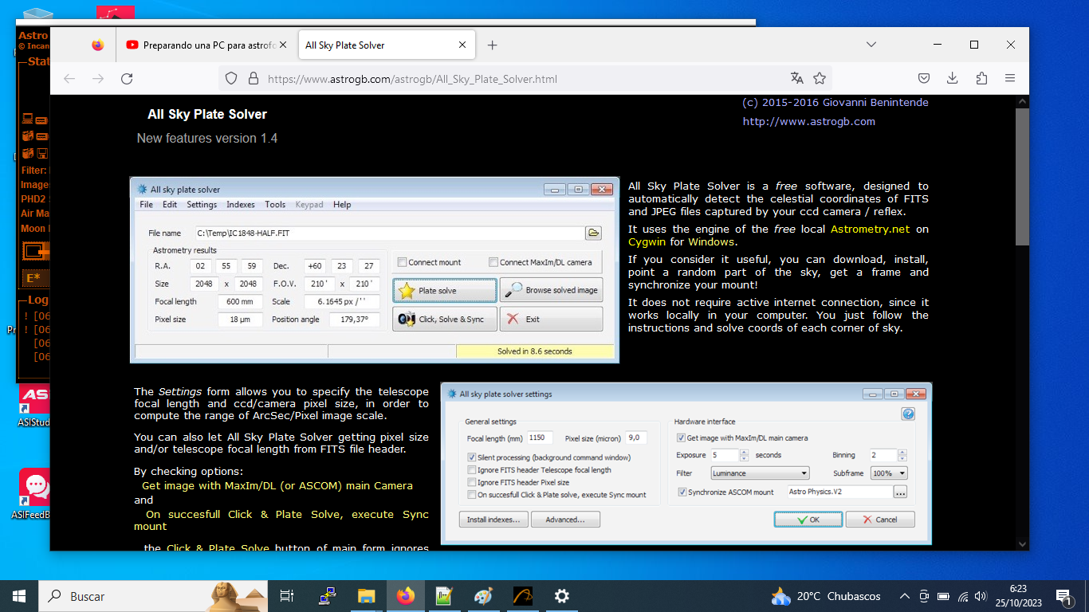Show site security info via padlock

253,78
